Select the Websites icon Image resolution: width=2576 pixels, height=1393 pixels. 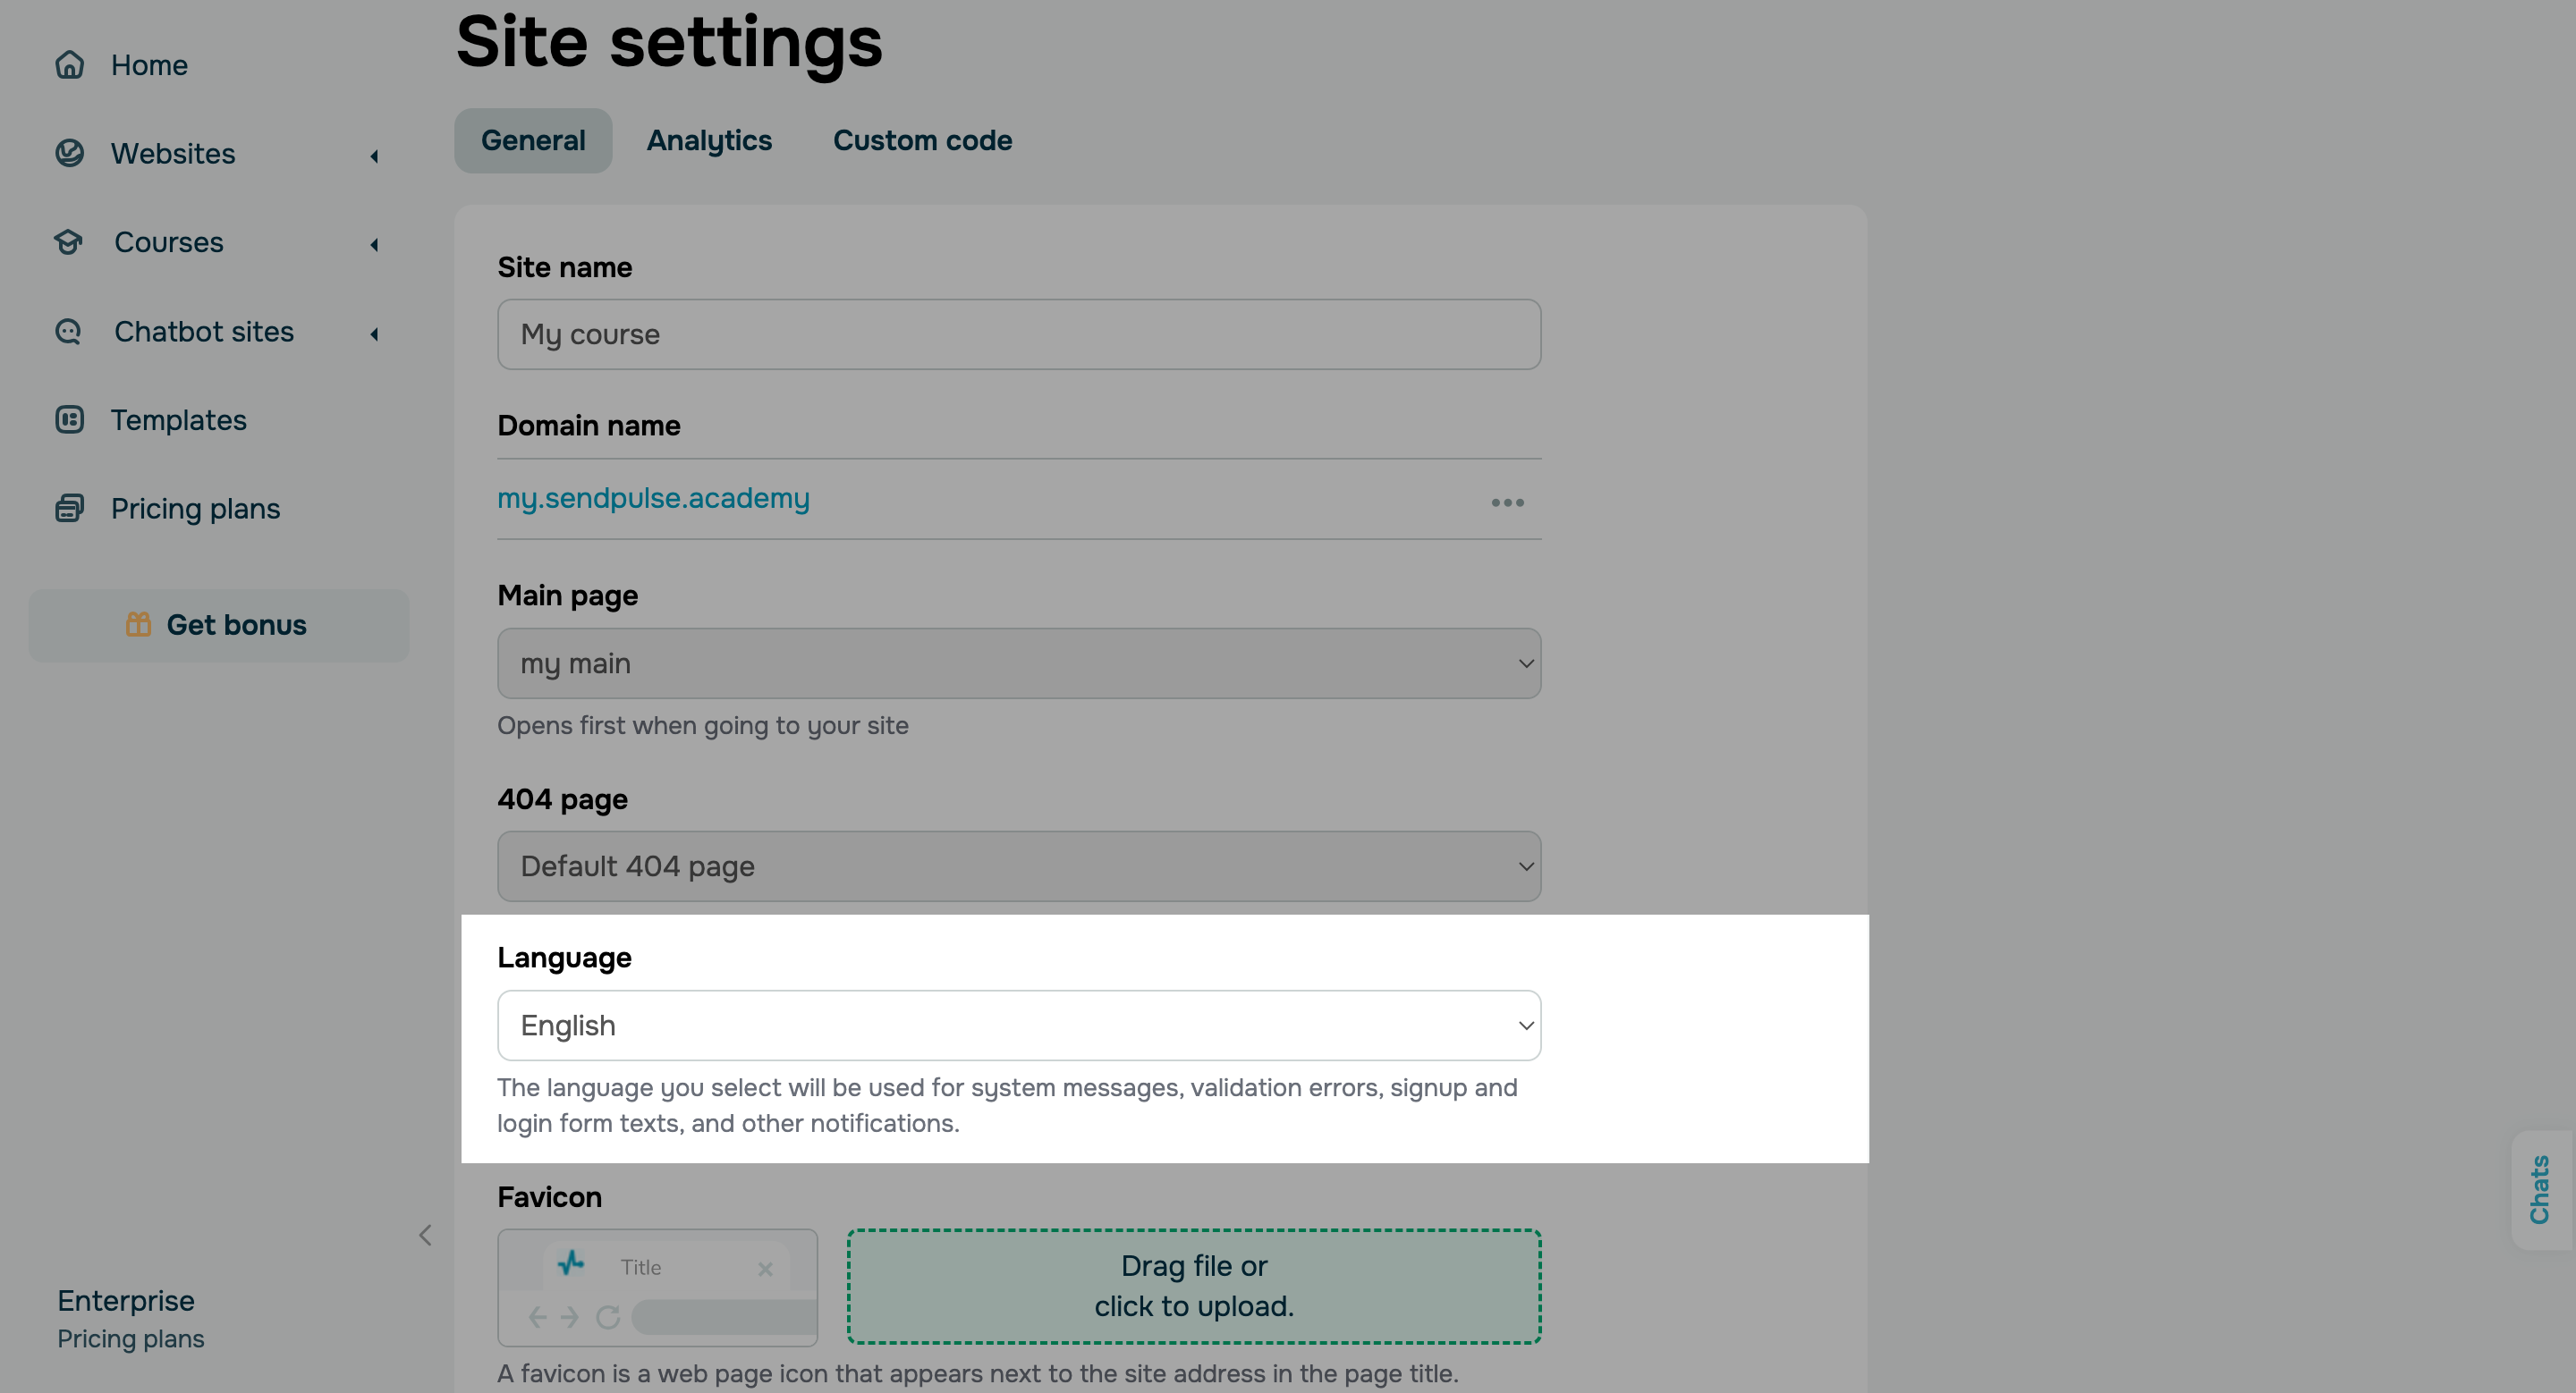tap(69, 153)
